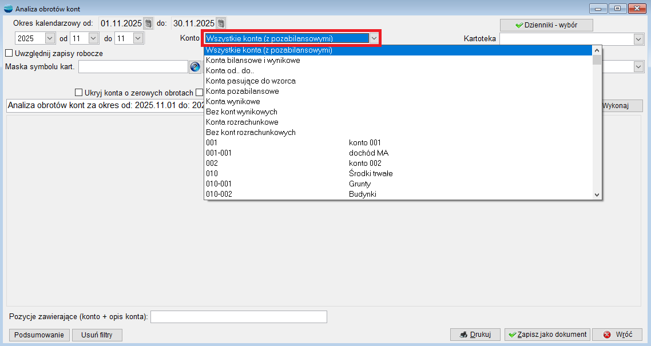The width and height of the screenshot is (651, 346).
Task: Click the app icon in title bar
Action: [x=8, y=9]
